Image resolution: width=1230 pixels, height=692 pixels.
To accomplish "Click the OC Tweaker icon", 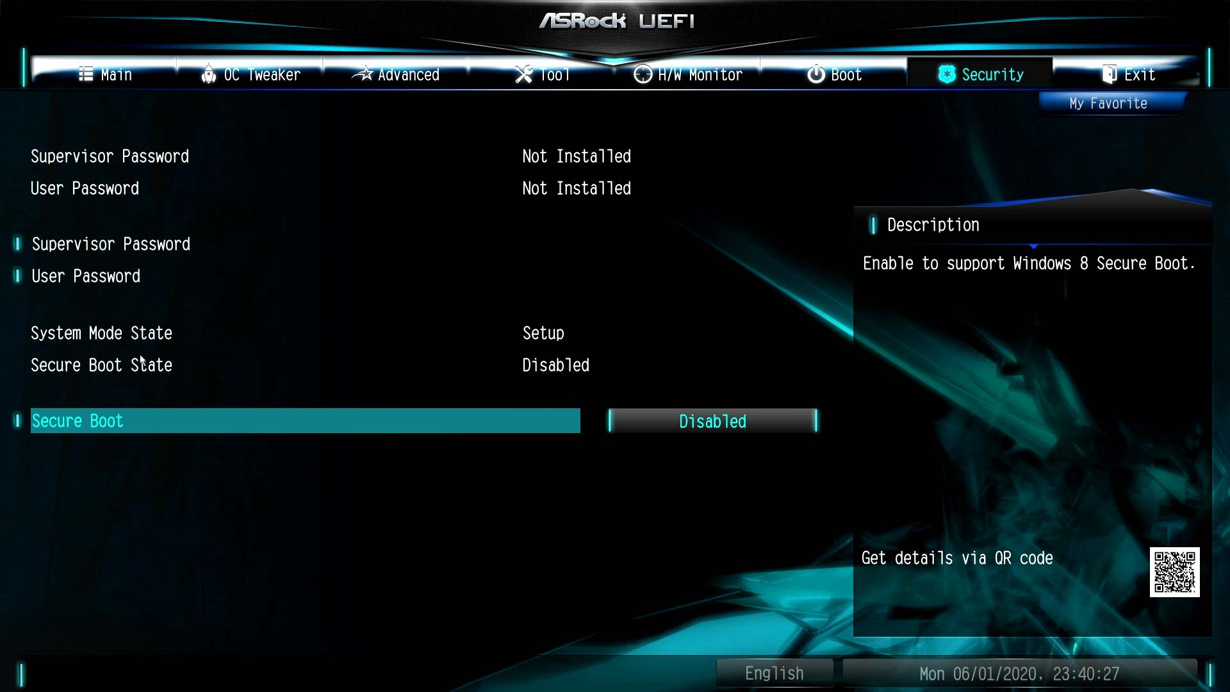I will tap(208, 74).
